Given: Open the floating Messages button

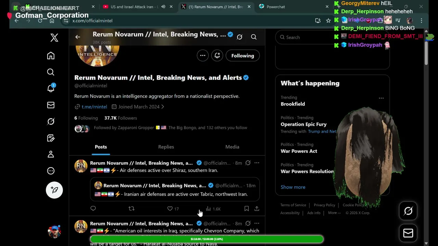Looking at the screenshot, I should (x=408, y=233).
